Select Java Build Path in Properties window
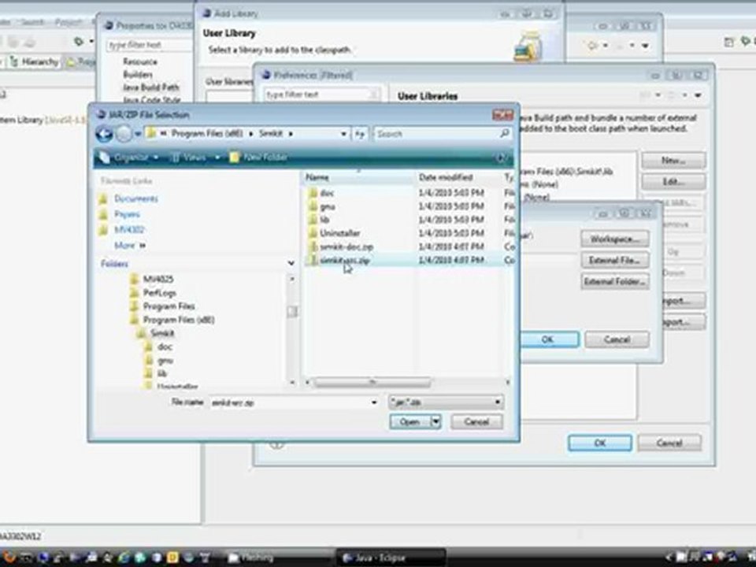The image size is (756, 567). (x=151, y=87)
